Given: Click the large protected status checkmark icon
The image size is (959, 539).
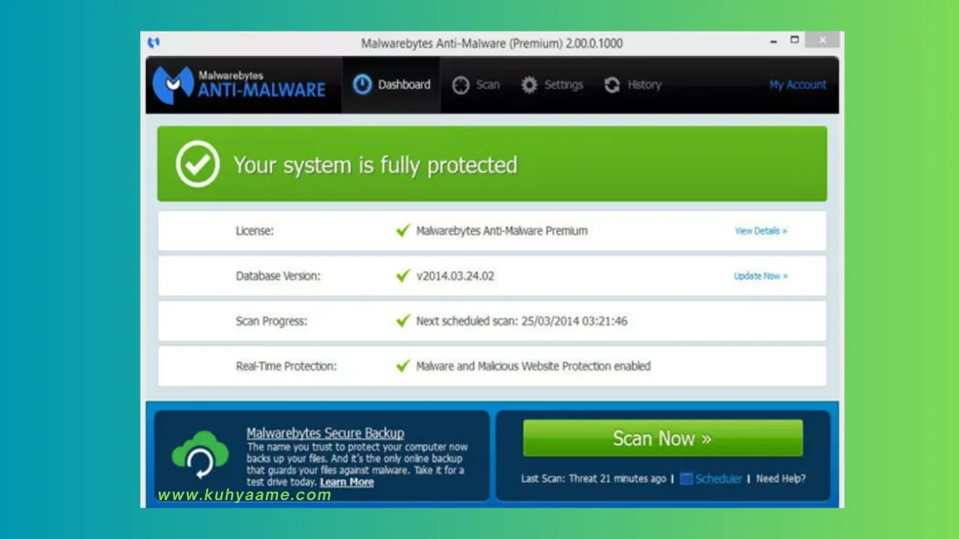Looking at the screenshot, I should click(x=198, y=165).
